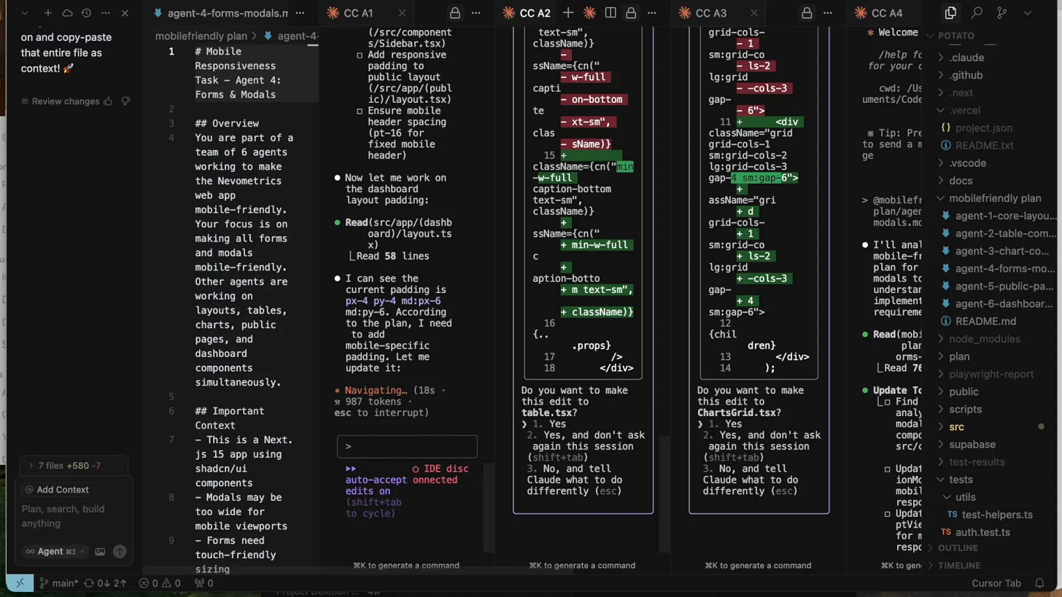Click the CC A1 terminal prompt input box
Viewport: 1062px width, 597px height.
coord(407,446)
